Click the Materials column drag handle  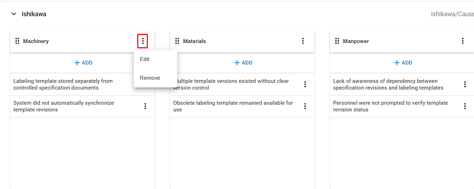(x=177, y=41)
